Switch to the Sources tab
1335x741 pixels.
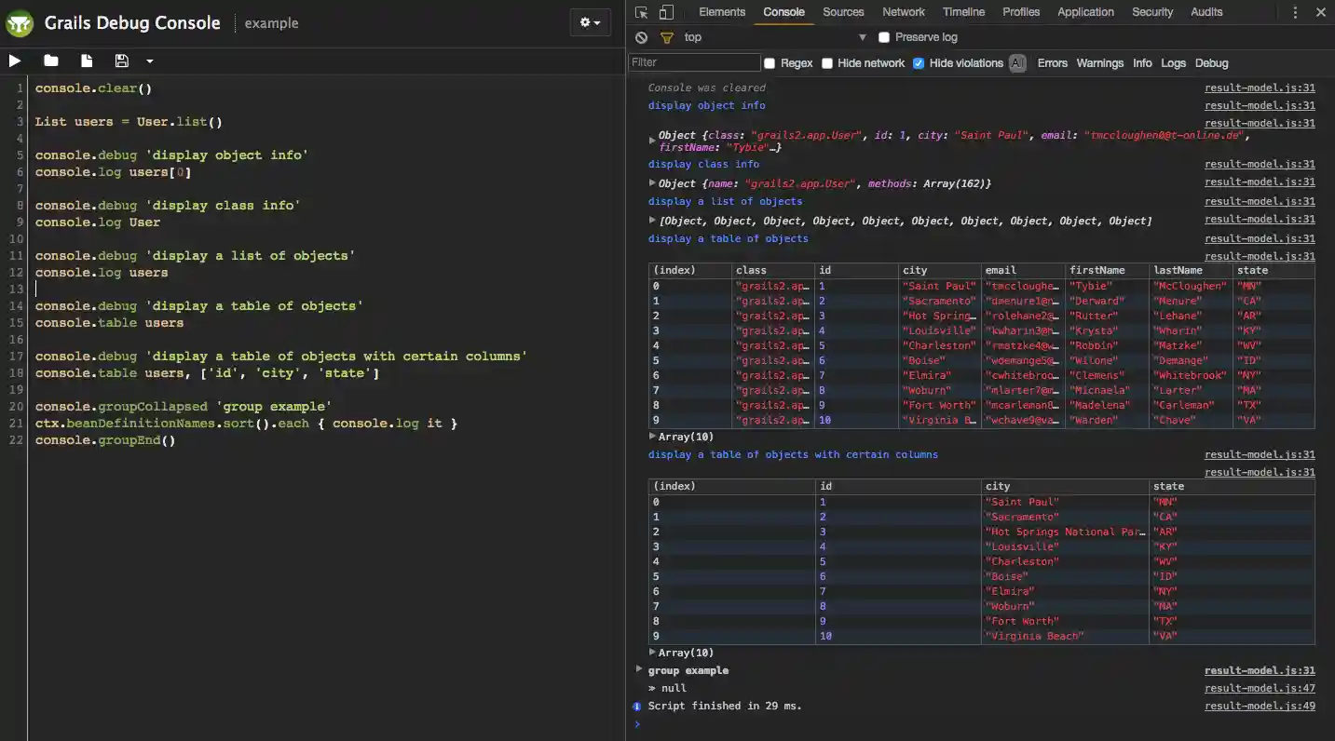tap(842, 12)
